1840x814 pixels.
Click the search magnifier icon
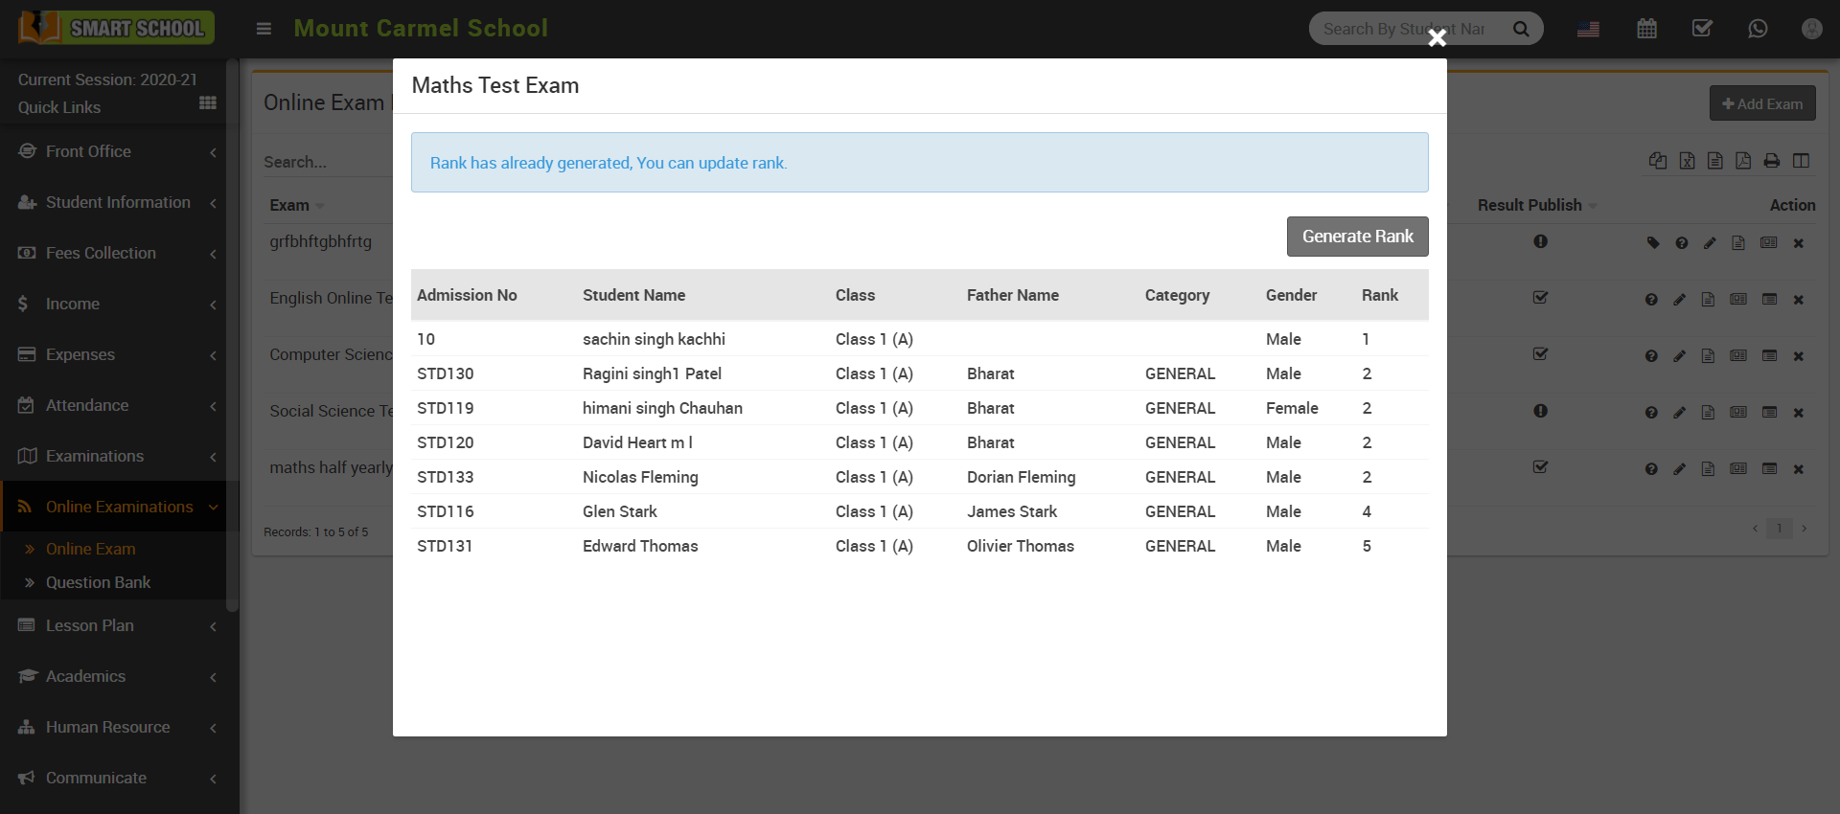coord(1521,29)
